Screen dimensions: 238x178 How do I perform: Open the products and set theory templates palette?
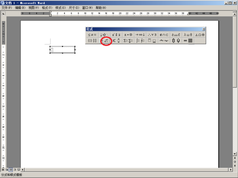[x=176, y=41]
